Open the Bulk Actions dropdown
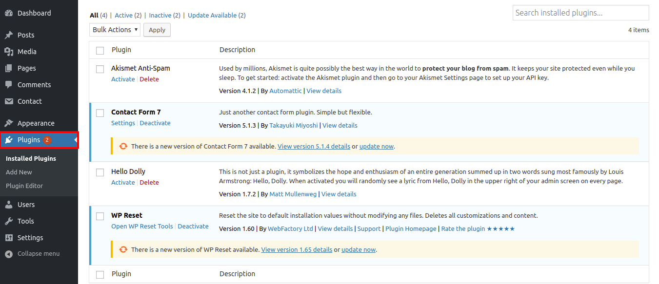 point(115,30)
